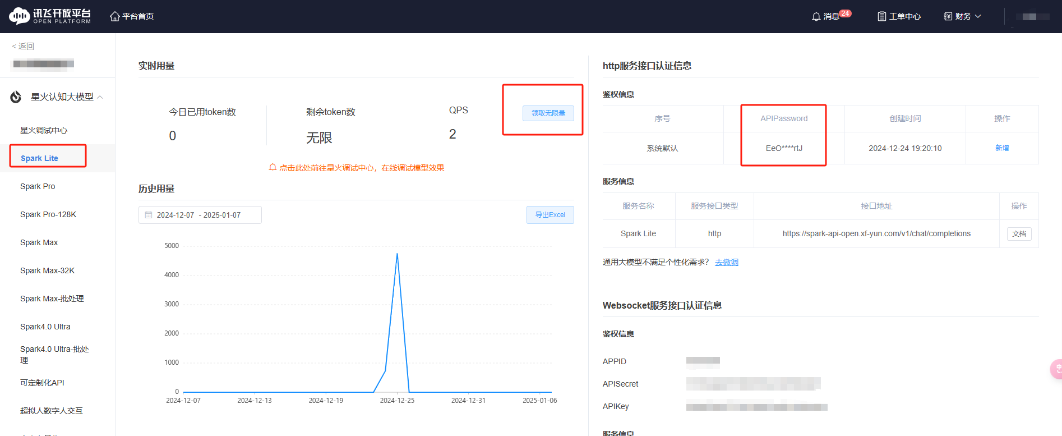Click 剩余token数 value 无限
1062x436 pixels.
[x=319, y=137]
